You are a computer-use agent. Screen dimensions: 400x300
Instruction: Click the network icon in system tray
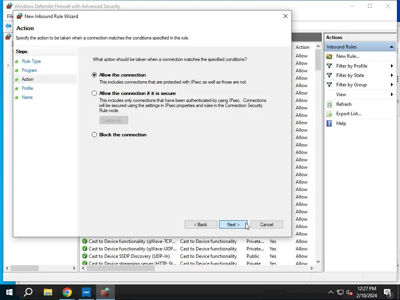tap(340, 292)
